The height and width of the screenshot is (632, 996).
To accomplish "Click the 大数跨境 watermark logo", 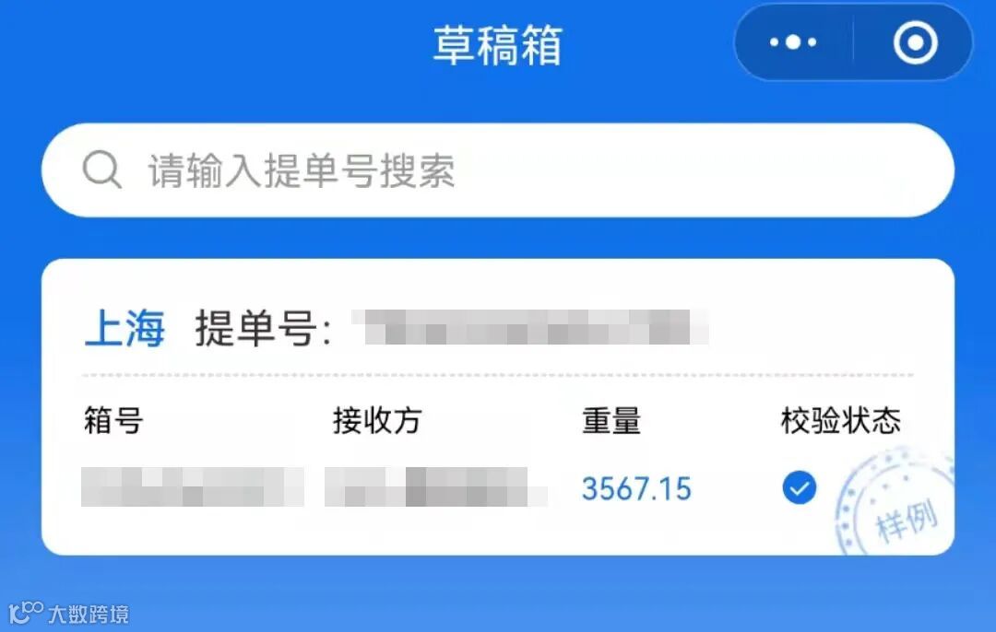I will (x=69, y=613).
